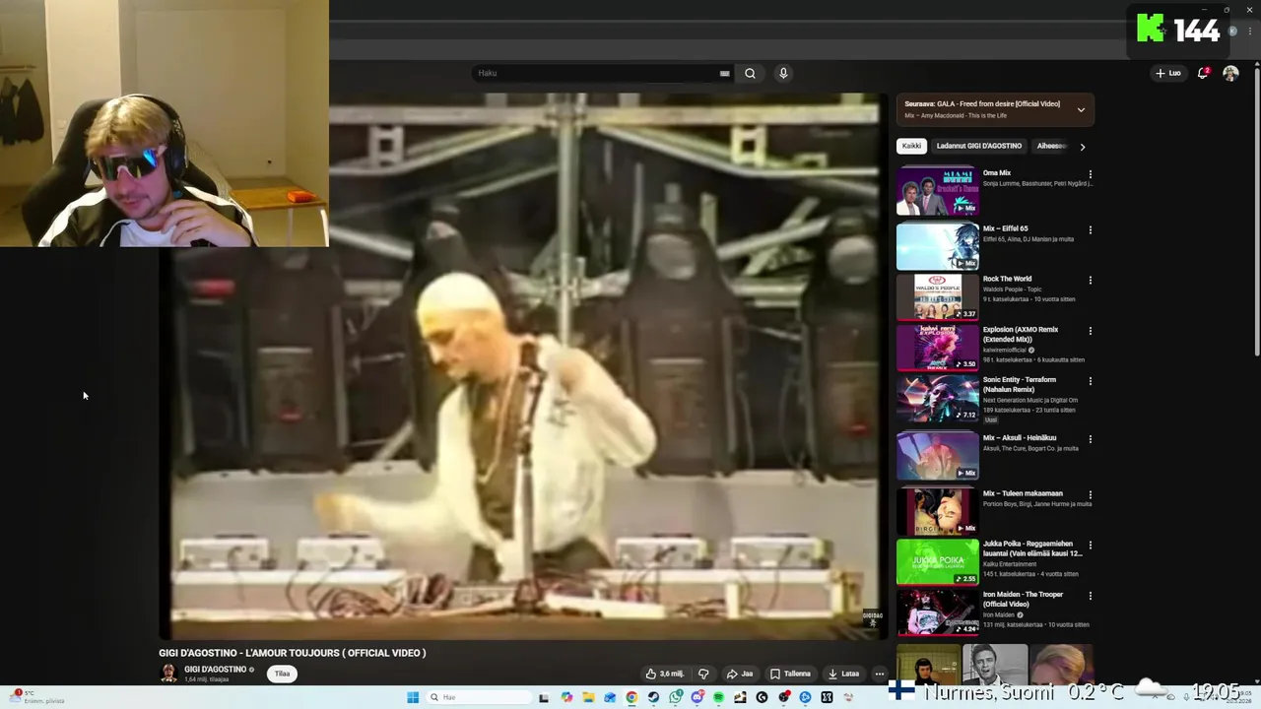Open Copilot from taskbar
Image resolution: width=1261 pixels, height=709 pixels.
(566, 697)
